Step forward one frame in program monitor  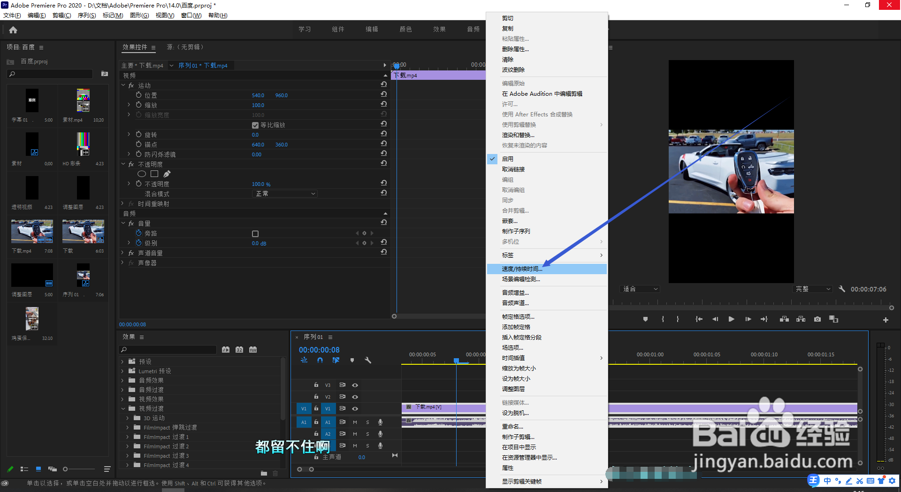[748, 319]
